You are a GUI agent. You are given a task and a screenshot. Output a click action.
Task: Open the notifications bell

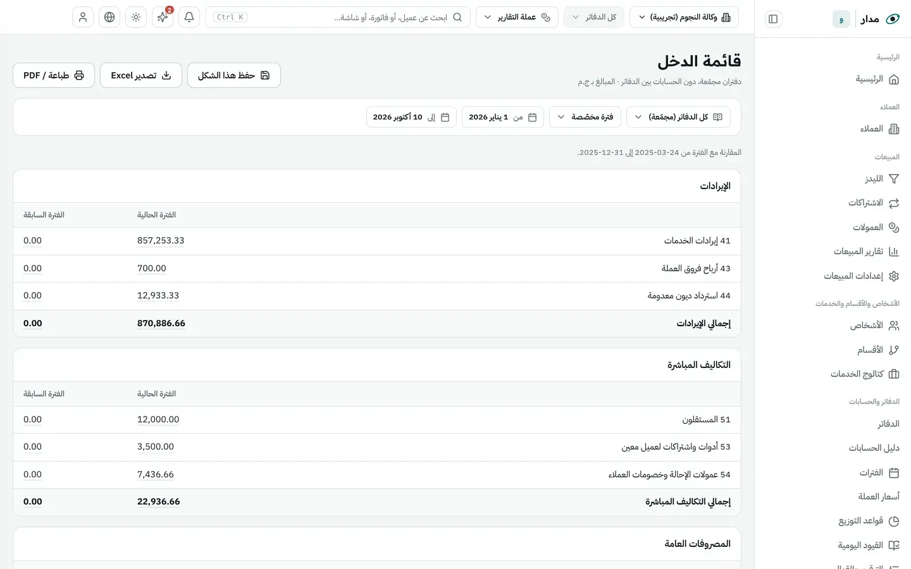point(189,17)
